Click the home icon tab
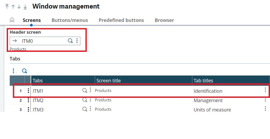Screen dimensions: 270x139 tap(12, 20)
